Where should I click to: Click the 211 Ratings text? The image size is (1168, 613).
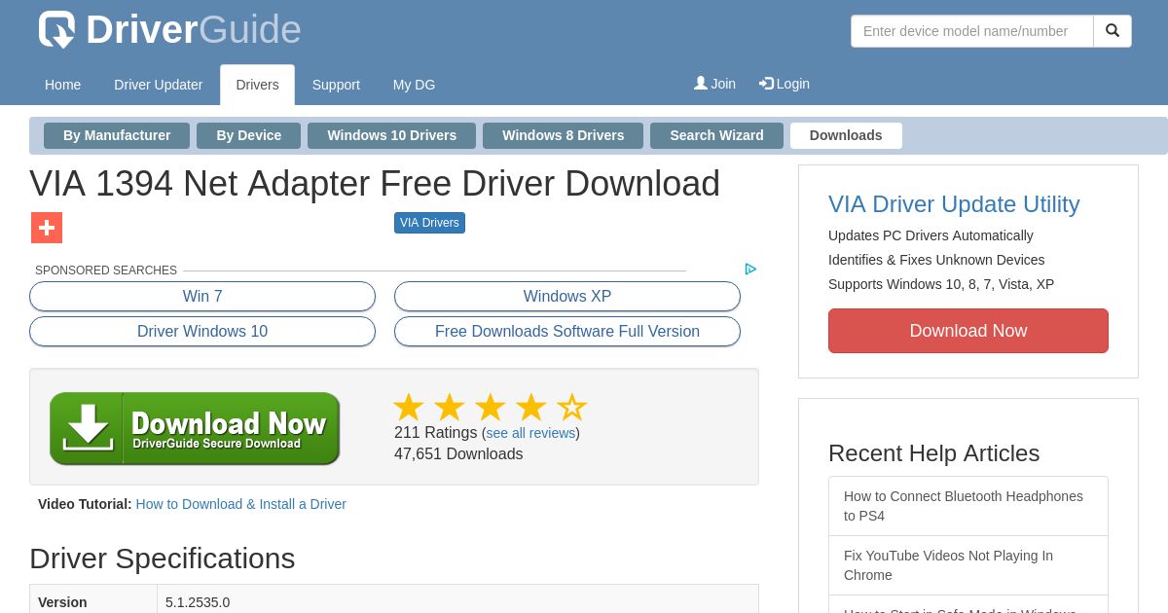[435, 433]
